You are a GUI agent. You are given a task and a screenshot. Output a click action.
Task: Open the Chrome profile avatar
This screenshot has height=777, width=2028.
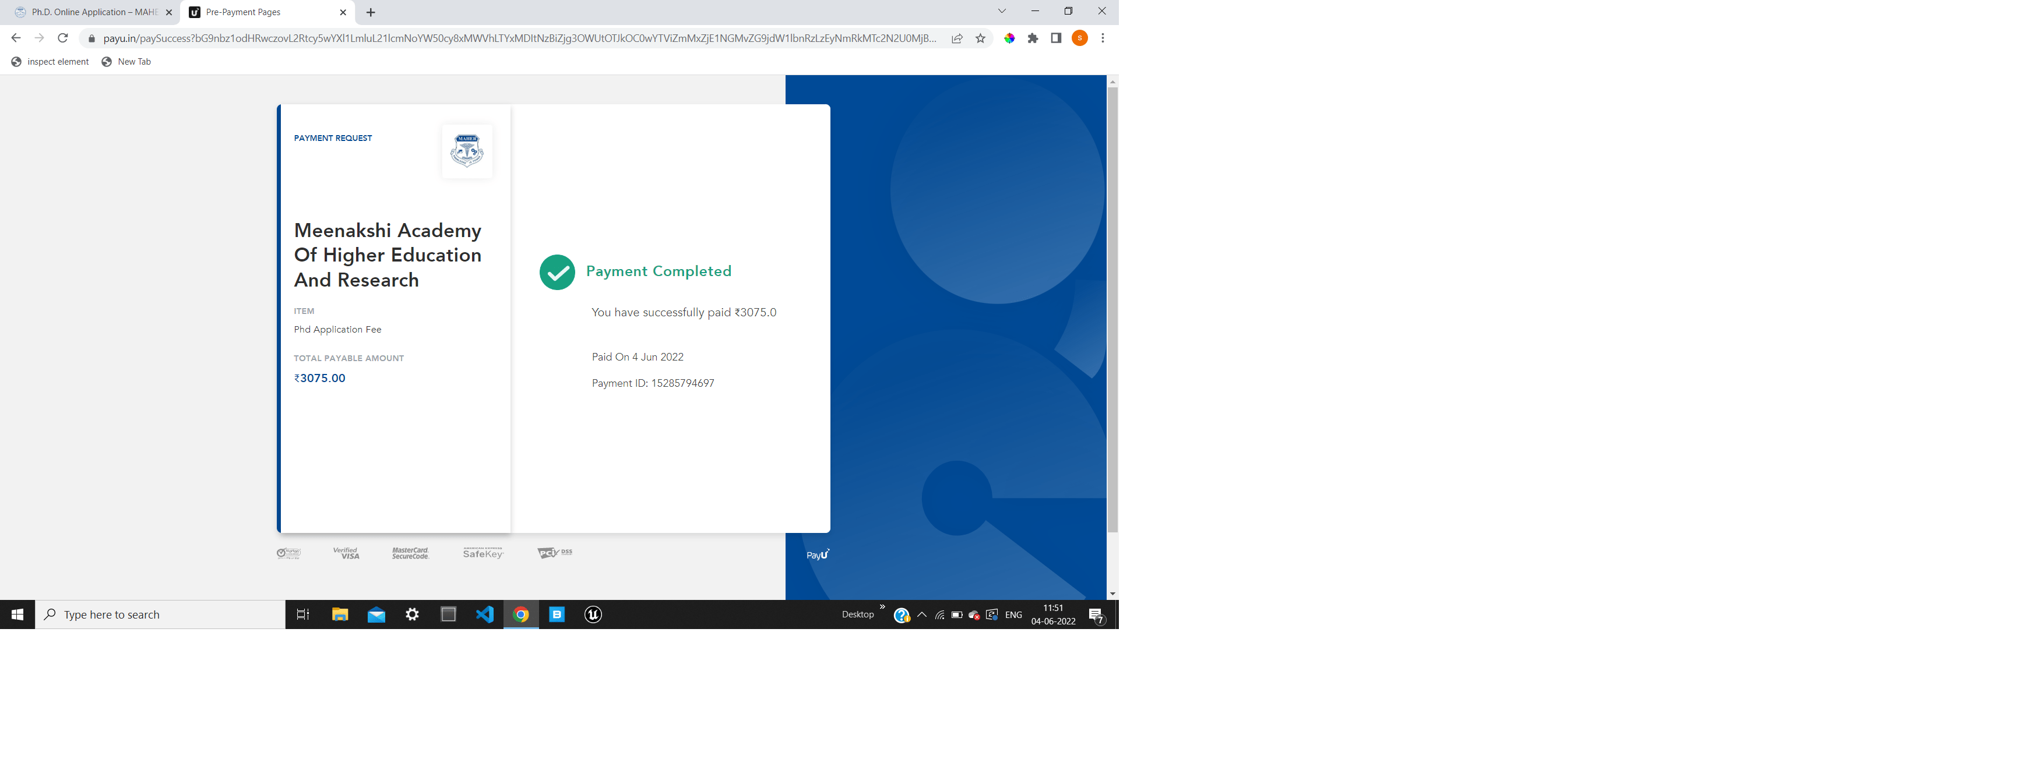click(1080, 38)
